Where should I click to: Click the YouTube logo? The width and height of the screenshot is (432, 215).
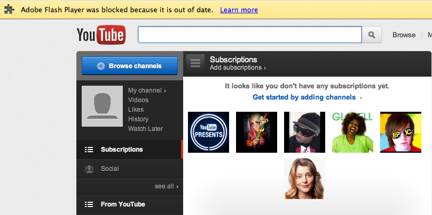click(x=101, y=35)
